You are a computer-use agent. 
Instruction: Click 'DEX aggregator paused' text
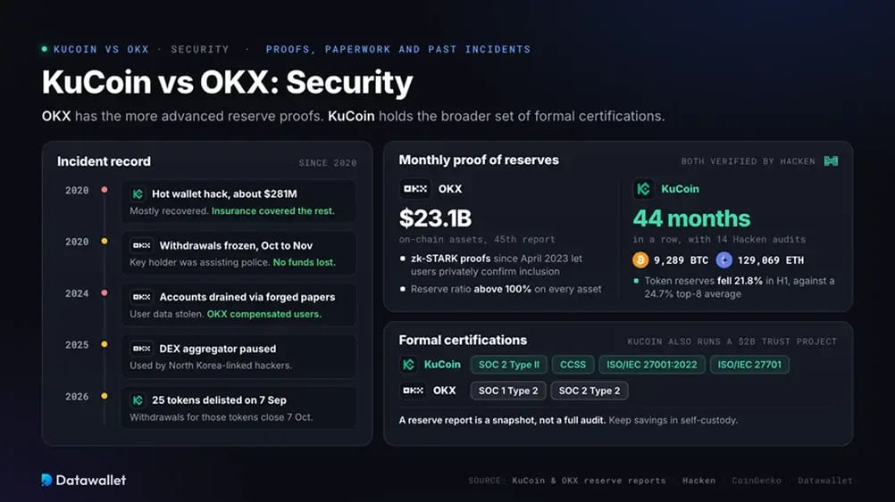(x=217, y=349)
